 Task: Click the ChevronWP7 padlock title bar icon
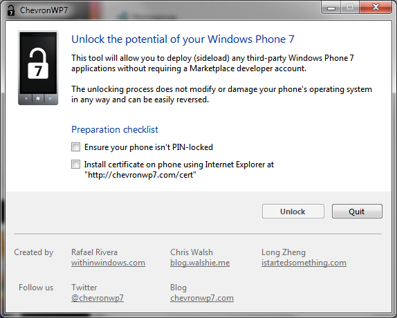tap(11, 10)
